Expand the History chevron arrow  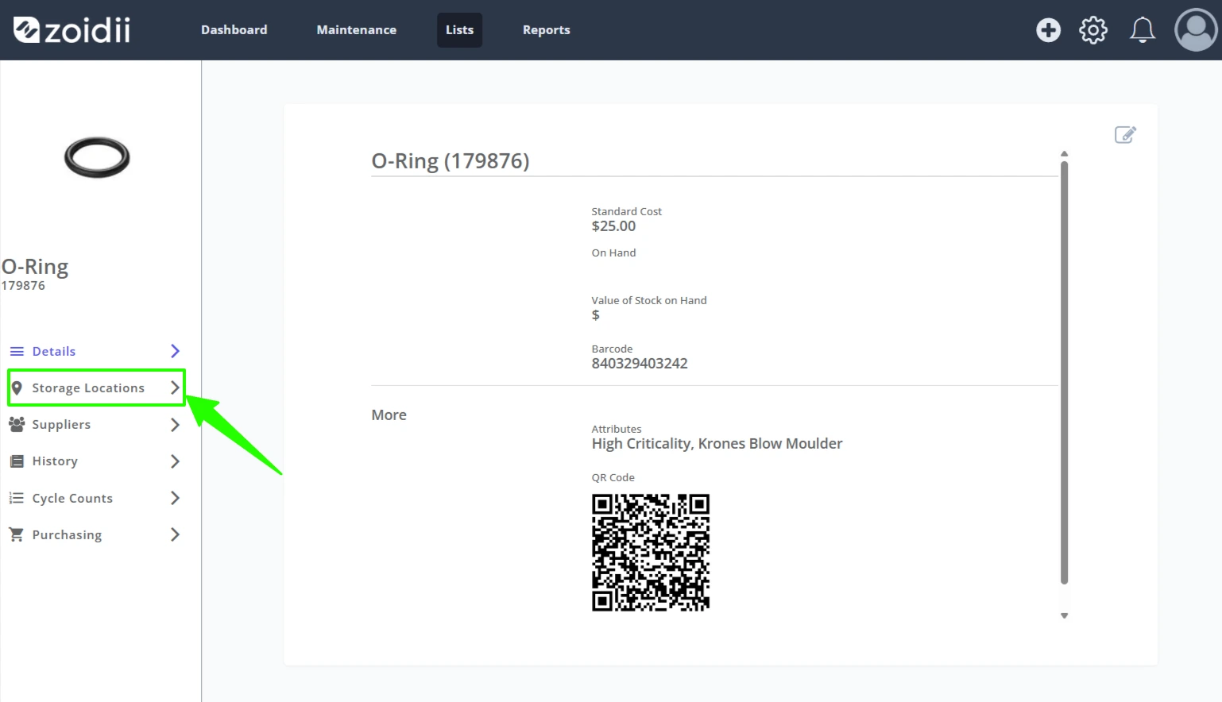[x=175, y=461]
